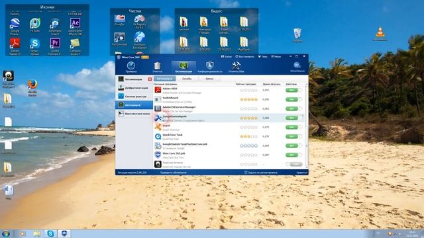Viewport: 424px width, 238px height.
Task: Click the red badge next to sidebar Оптимизация
Action: tap(150, 79)
